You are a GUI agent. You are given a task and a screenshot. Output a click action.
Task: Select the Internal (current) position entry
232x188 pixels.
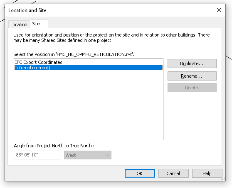(x=89, y=68)
